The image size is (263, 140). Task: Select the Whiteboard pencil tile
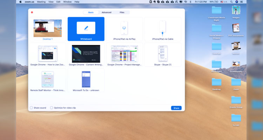pos(86,29)
